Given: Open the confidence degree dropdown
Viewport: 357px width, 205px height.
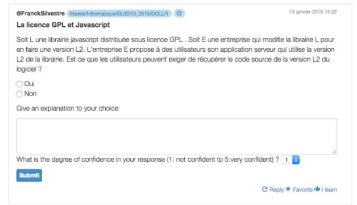Looking at the screenshot, I should coord(290,160).
